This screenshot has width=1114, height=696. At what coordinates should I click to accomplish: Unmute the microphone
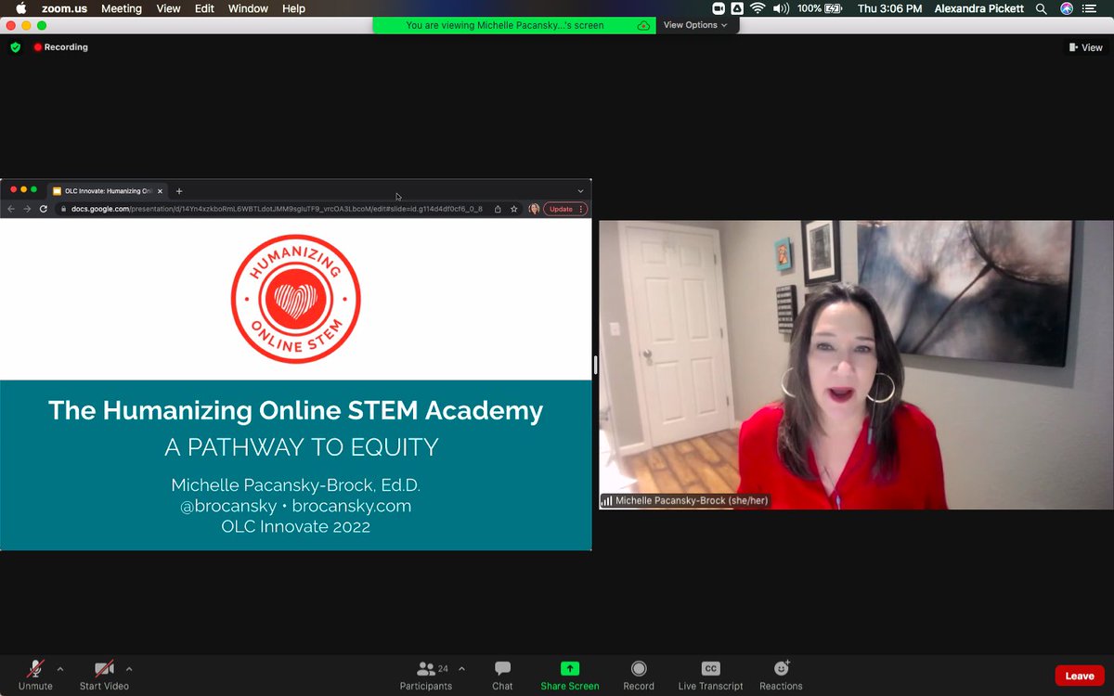(x=35, y=675)
